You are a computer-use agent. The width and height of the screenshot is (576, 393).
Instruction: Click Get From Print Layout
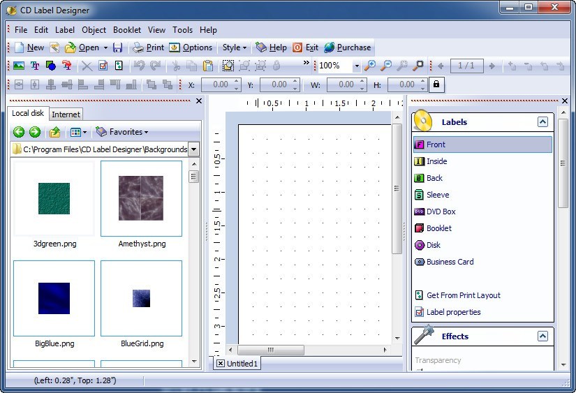[458, 295]
